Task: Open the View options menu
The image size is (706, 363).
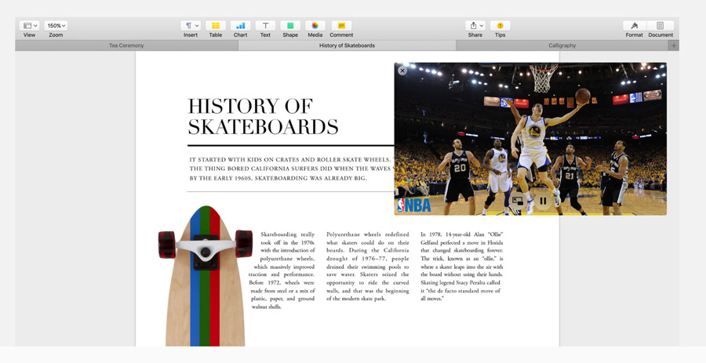Action: tap(29, 26)
